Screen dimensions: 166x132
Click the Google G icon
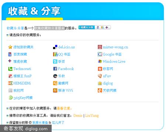(100, 54)
